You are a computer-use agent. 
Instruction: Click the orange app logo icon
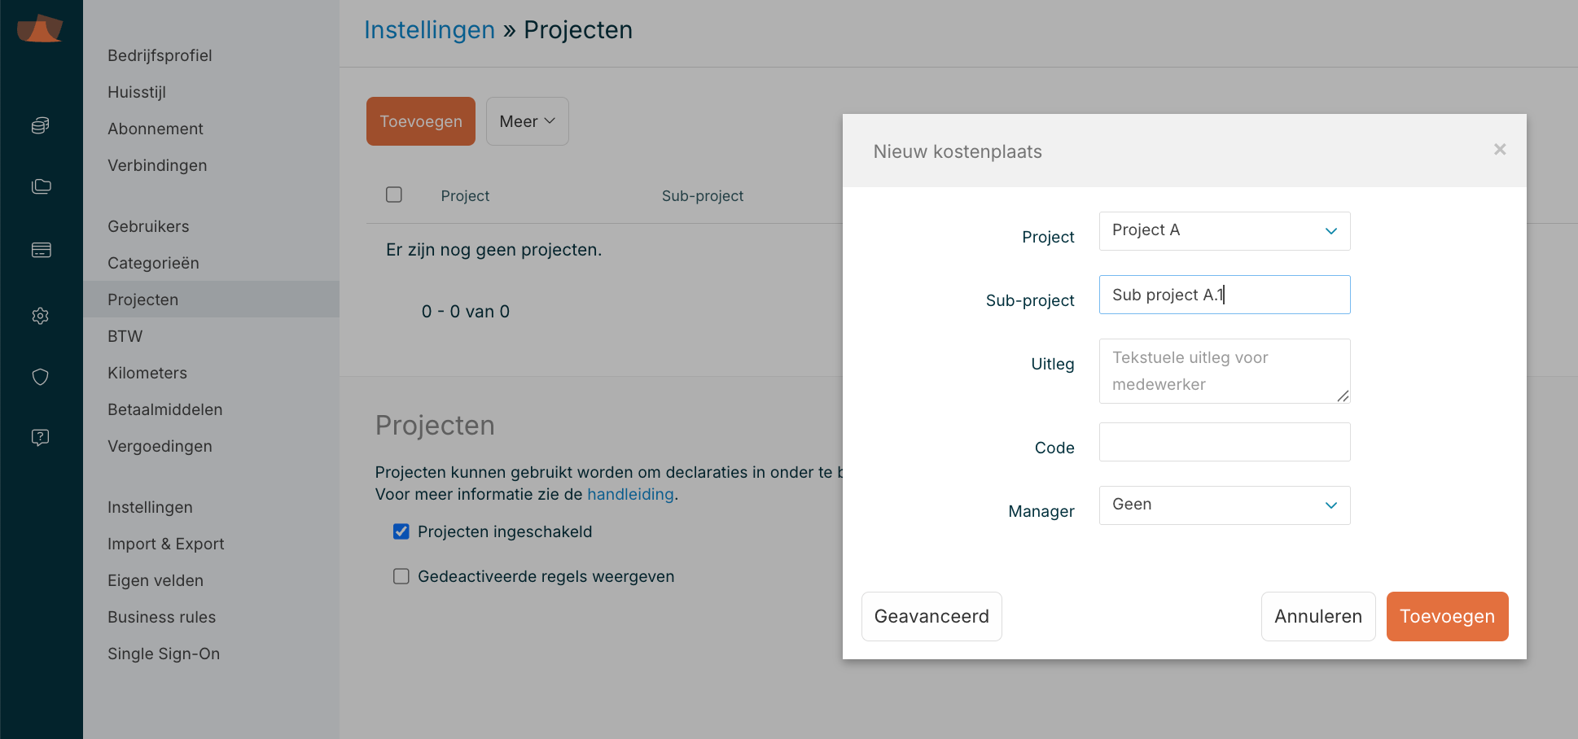(x=40, y=28)
